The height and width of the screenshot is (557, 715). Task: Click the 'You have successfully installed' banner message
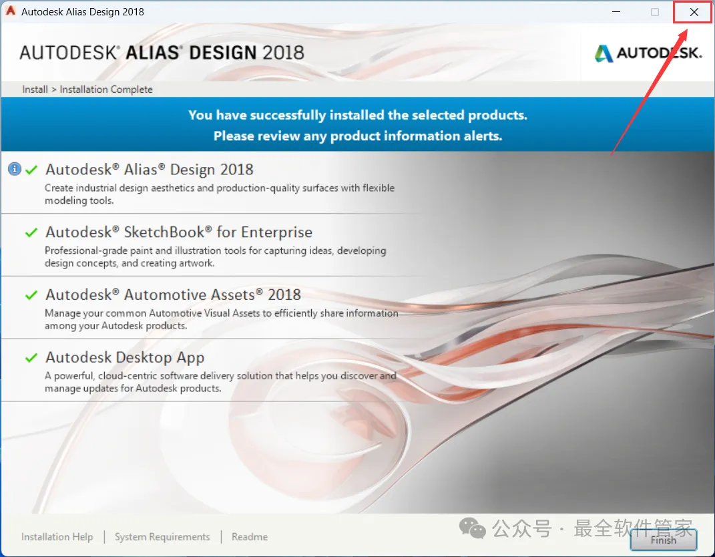point(358,115)
